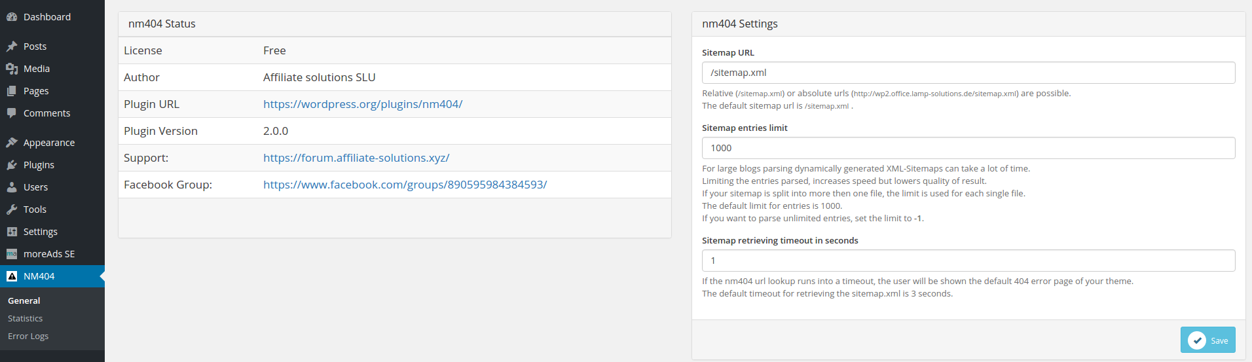
Task: Click the 'Free' license value
Action: point(274,50)
